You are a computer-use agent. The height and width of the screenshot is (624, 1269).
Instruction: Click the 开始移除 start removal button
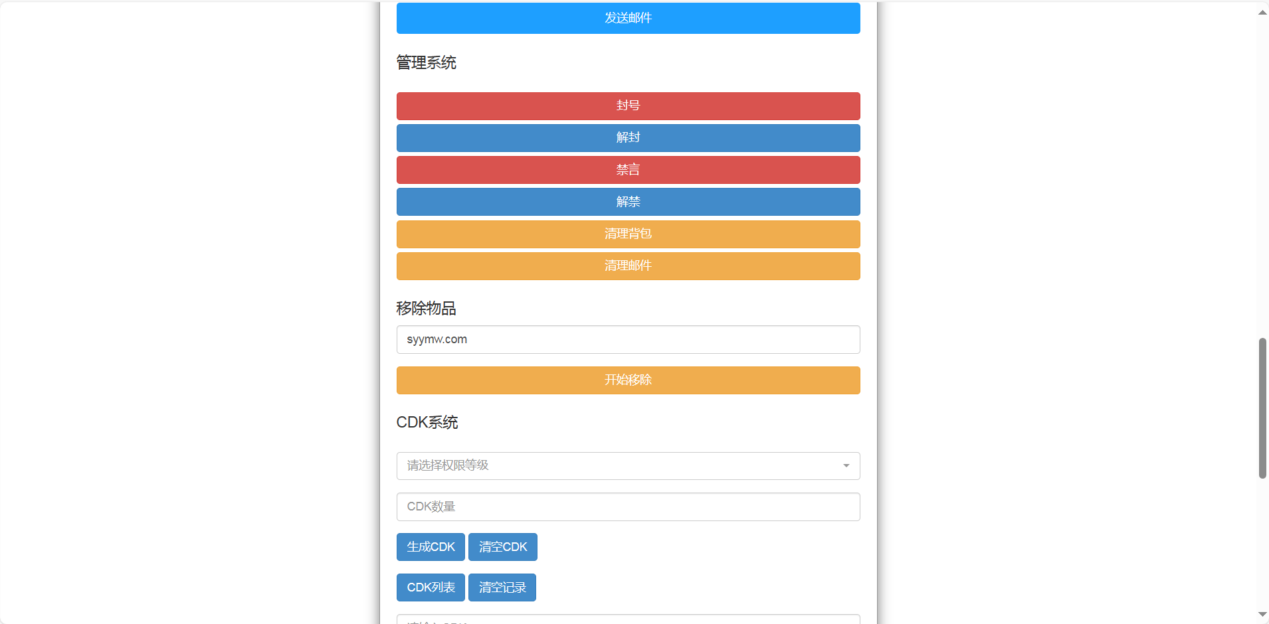click(627, 380)
